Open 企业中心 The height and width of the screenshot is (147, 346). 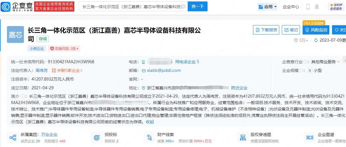(291, 7)
